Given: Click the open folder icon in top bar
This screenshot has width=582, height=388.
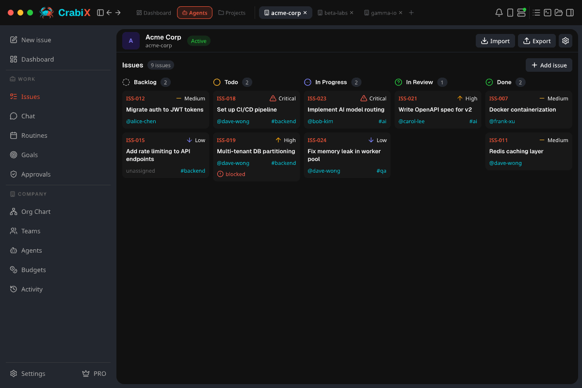Looking at the screenshot, I should pos(559,13).
